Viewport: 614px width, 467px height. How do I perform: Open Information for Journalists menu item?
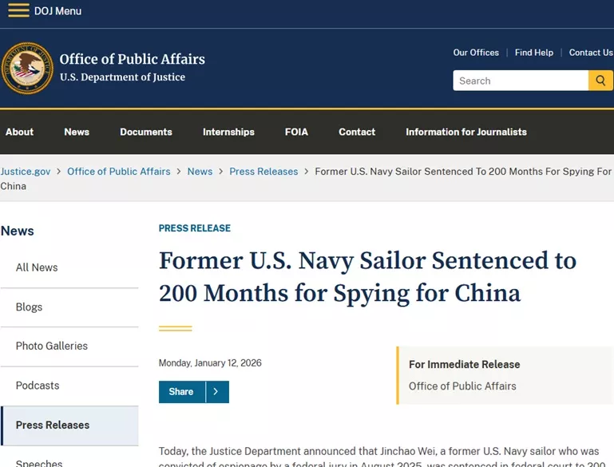tap(466, 132)
